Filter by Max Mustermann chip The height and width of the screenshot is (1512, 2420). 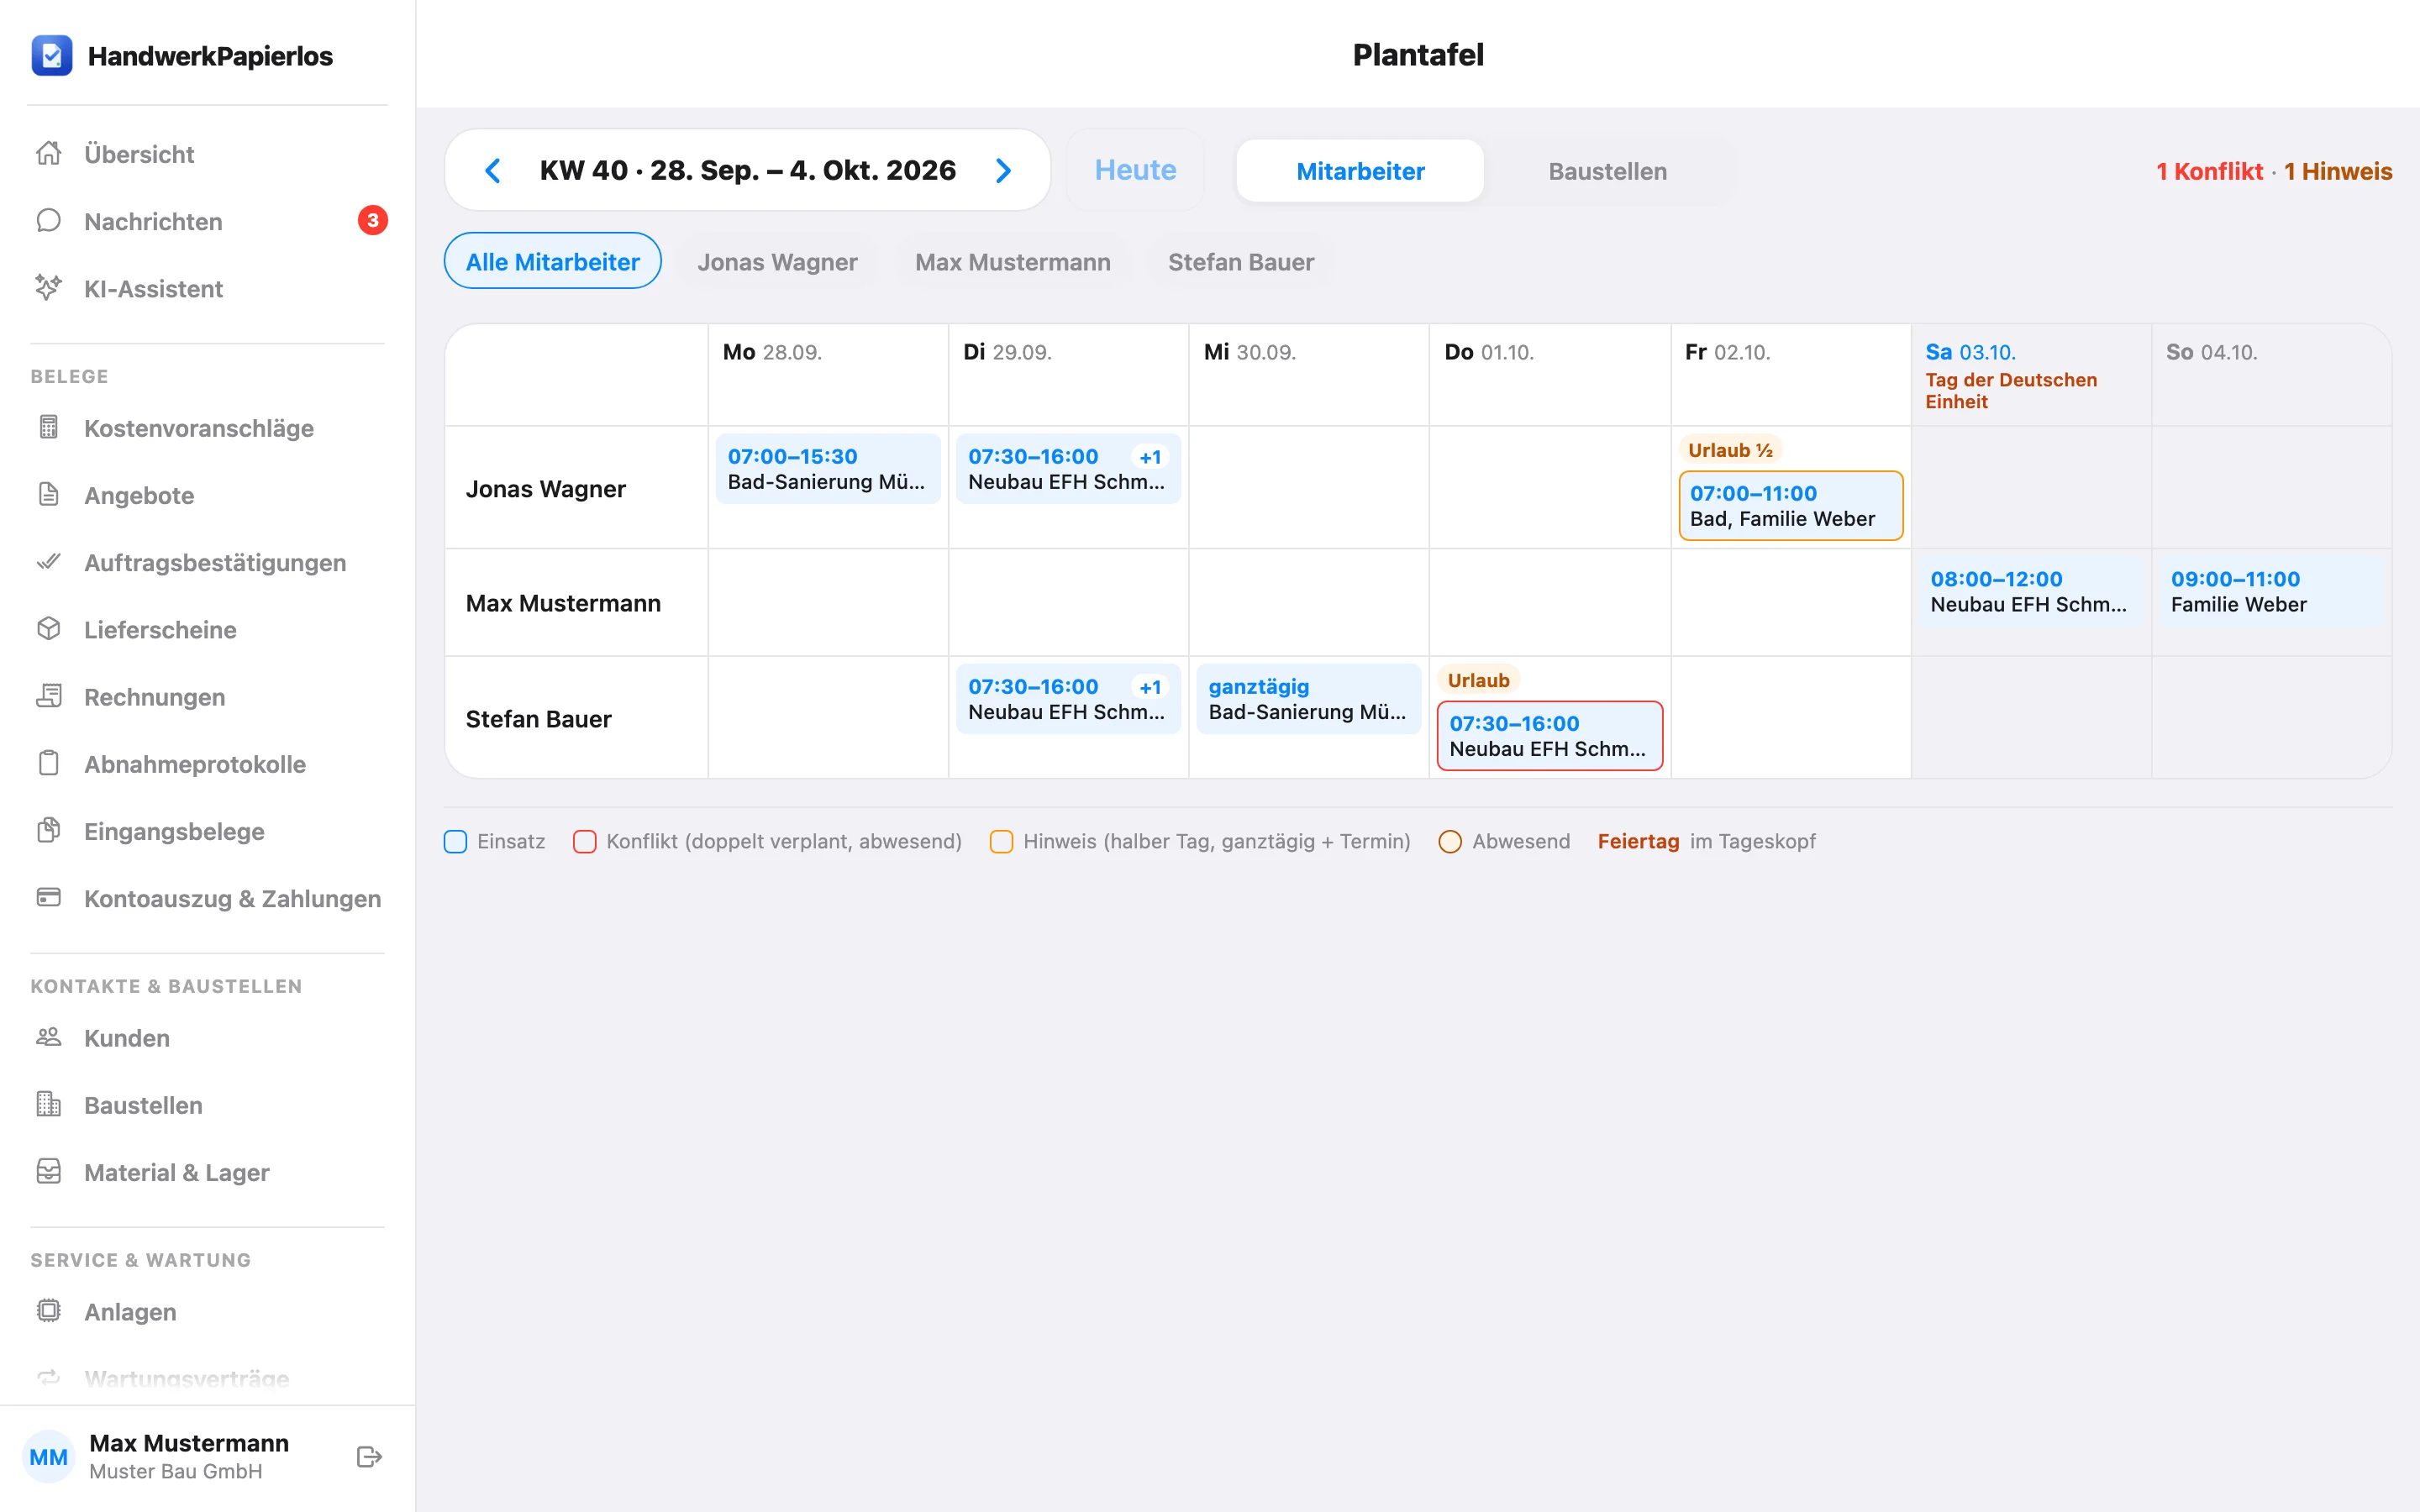pos(1012,261)
